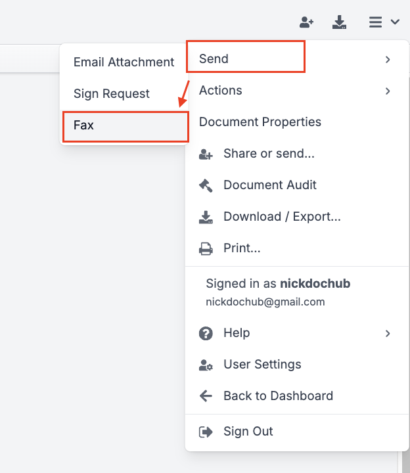Expand the Actions submenu chevron
The width and height of the screenshot is (410, 473).
click(388, 91)
